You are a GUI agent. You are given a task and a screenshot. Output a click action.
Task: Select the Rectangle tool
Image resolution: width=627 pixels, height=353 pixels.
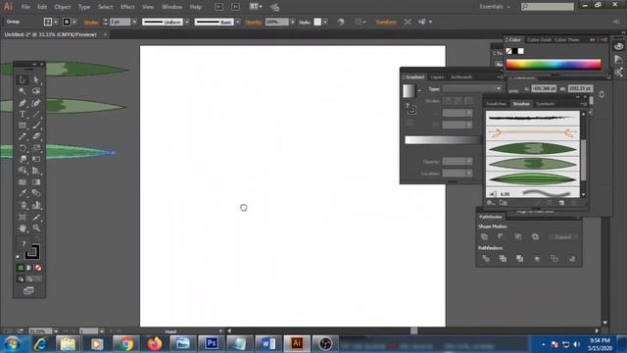point(22,126)
